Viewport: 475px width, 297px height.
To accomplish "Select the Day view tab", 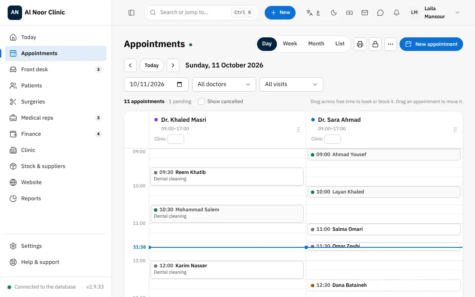I will (267, 44).
